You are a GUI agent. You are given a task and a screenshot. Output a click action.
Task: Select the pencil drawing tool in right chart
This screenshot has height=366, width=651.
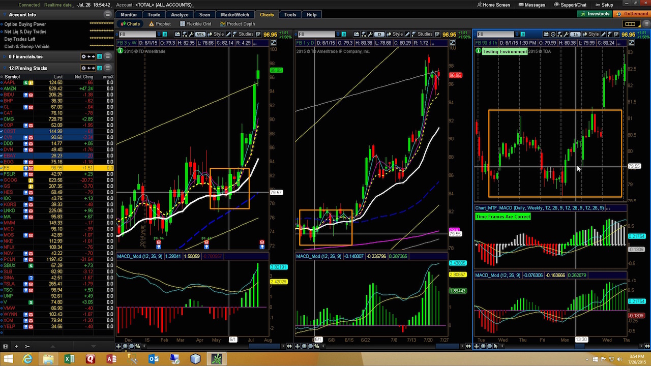(603, 35)
